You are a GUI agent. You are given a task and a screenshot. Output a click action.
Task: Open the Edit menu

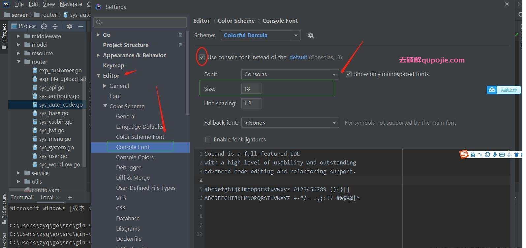pyautogui.click(x=34, y=4)
